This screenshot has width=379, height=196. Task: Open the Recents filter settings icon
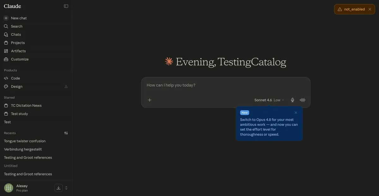tap(66, 133)
